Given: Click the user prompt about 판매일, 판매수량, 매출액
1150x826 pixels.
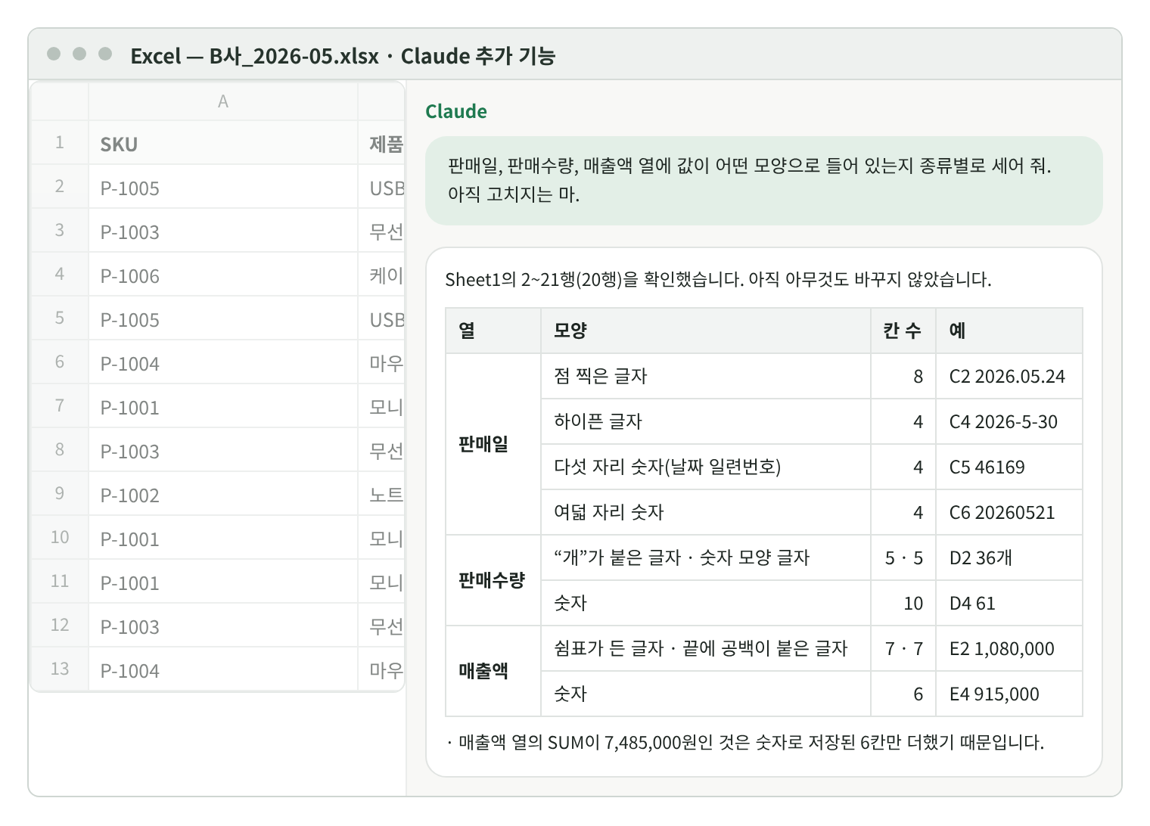Looking at the screenshot, I should 763,180.
